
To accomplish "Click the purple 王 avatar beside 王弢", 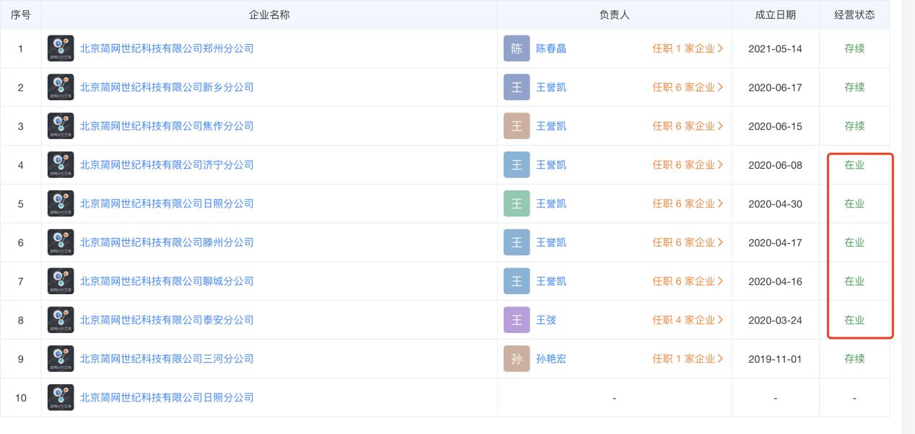I will pos(517,320).
